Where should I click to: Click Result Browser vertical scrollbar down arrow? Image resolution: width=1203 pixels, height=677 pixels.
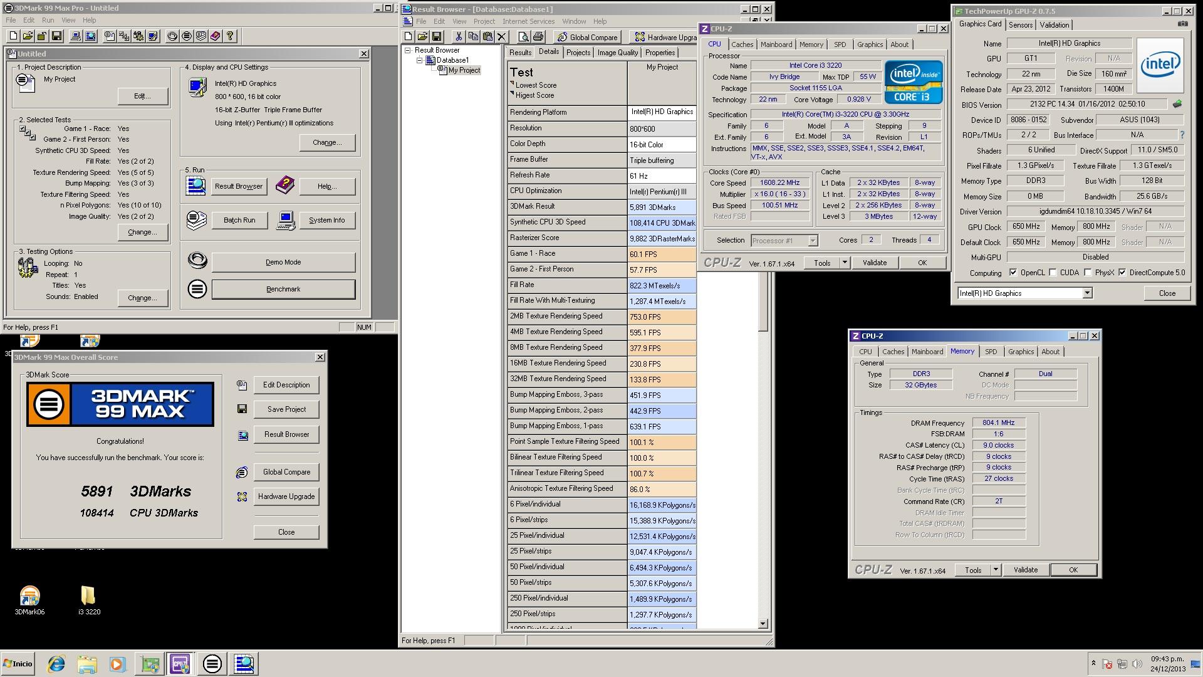[763, 624]
